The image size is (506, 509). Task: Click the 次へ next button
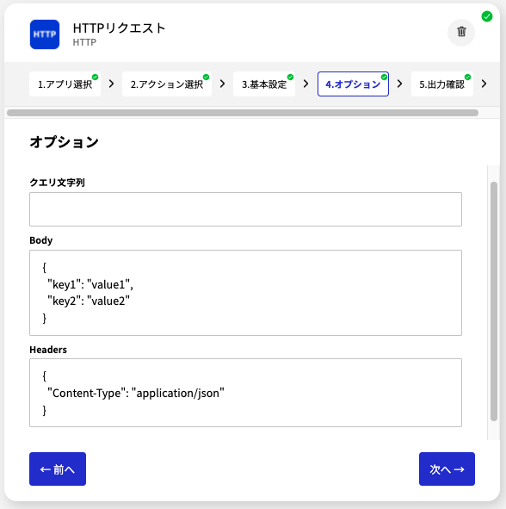447,469
